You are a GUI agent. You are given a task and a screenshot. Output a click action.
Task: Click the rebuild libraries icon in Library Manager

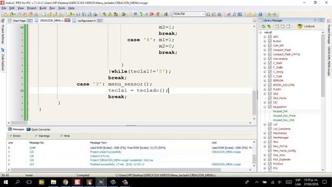269,26
